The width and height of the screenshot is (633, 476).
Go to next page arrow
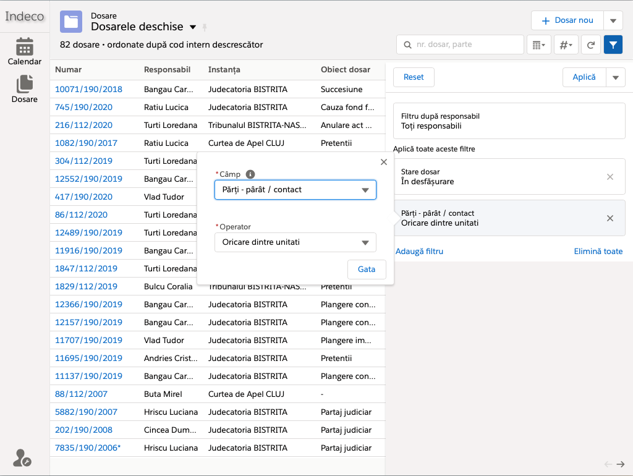tap(621, 464)
